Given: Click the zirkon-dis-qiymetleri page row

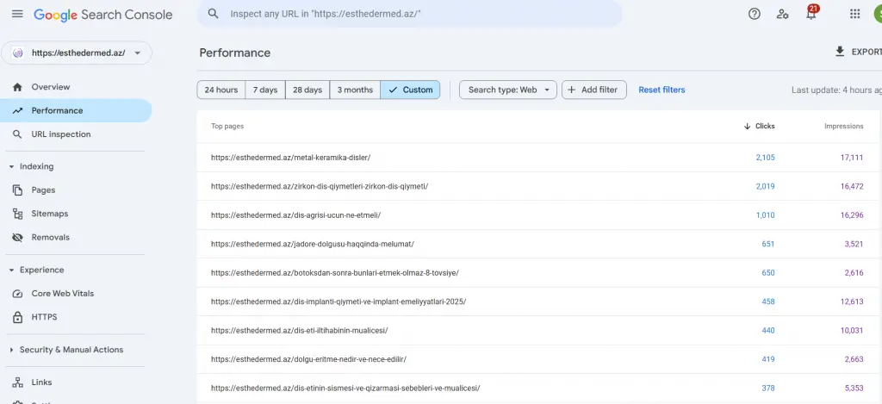Looking at the screenshot, I should [x=539, y=186].
